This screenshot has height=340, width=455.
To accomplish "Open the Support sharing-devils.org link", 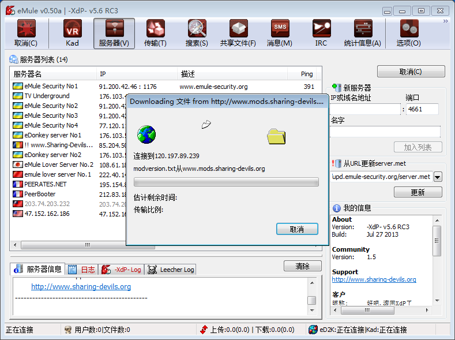I will pyautogui.click(x=374, y=279).
